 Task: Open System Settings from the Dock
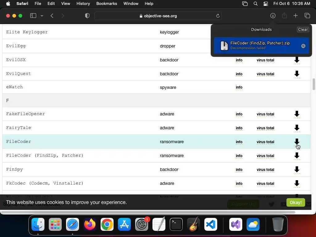pyautogui.click(x=141, y=224)
